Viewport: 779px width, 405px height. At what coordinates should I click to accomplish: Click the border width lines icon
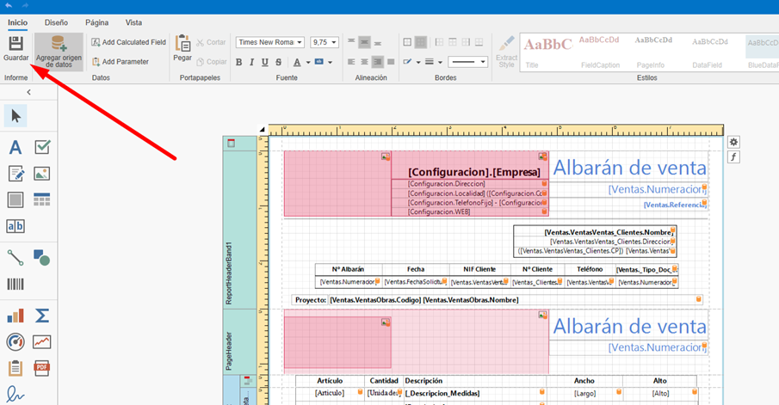pyautogui.click(x=430, y=62)
